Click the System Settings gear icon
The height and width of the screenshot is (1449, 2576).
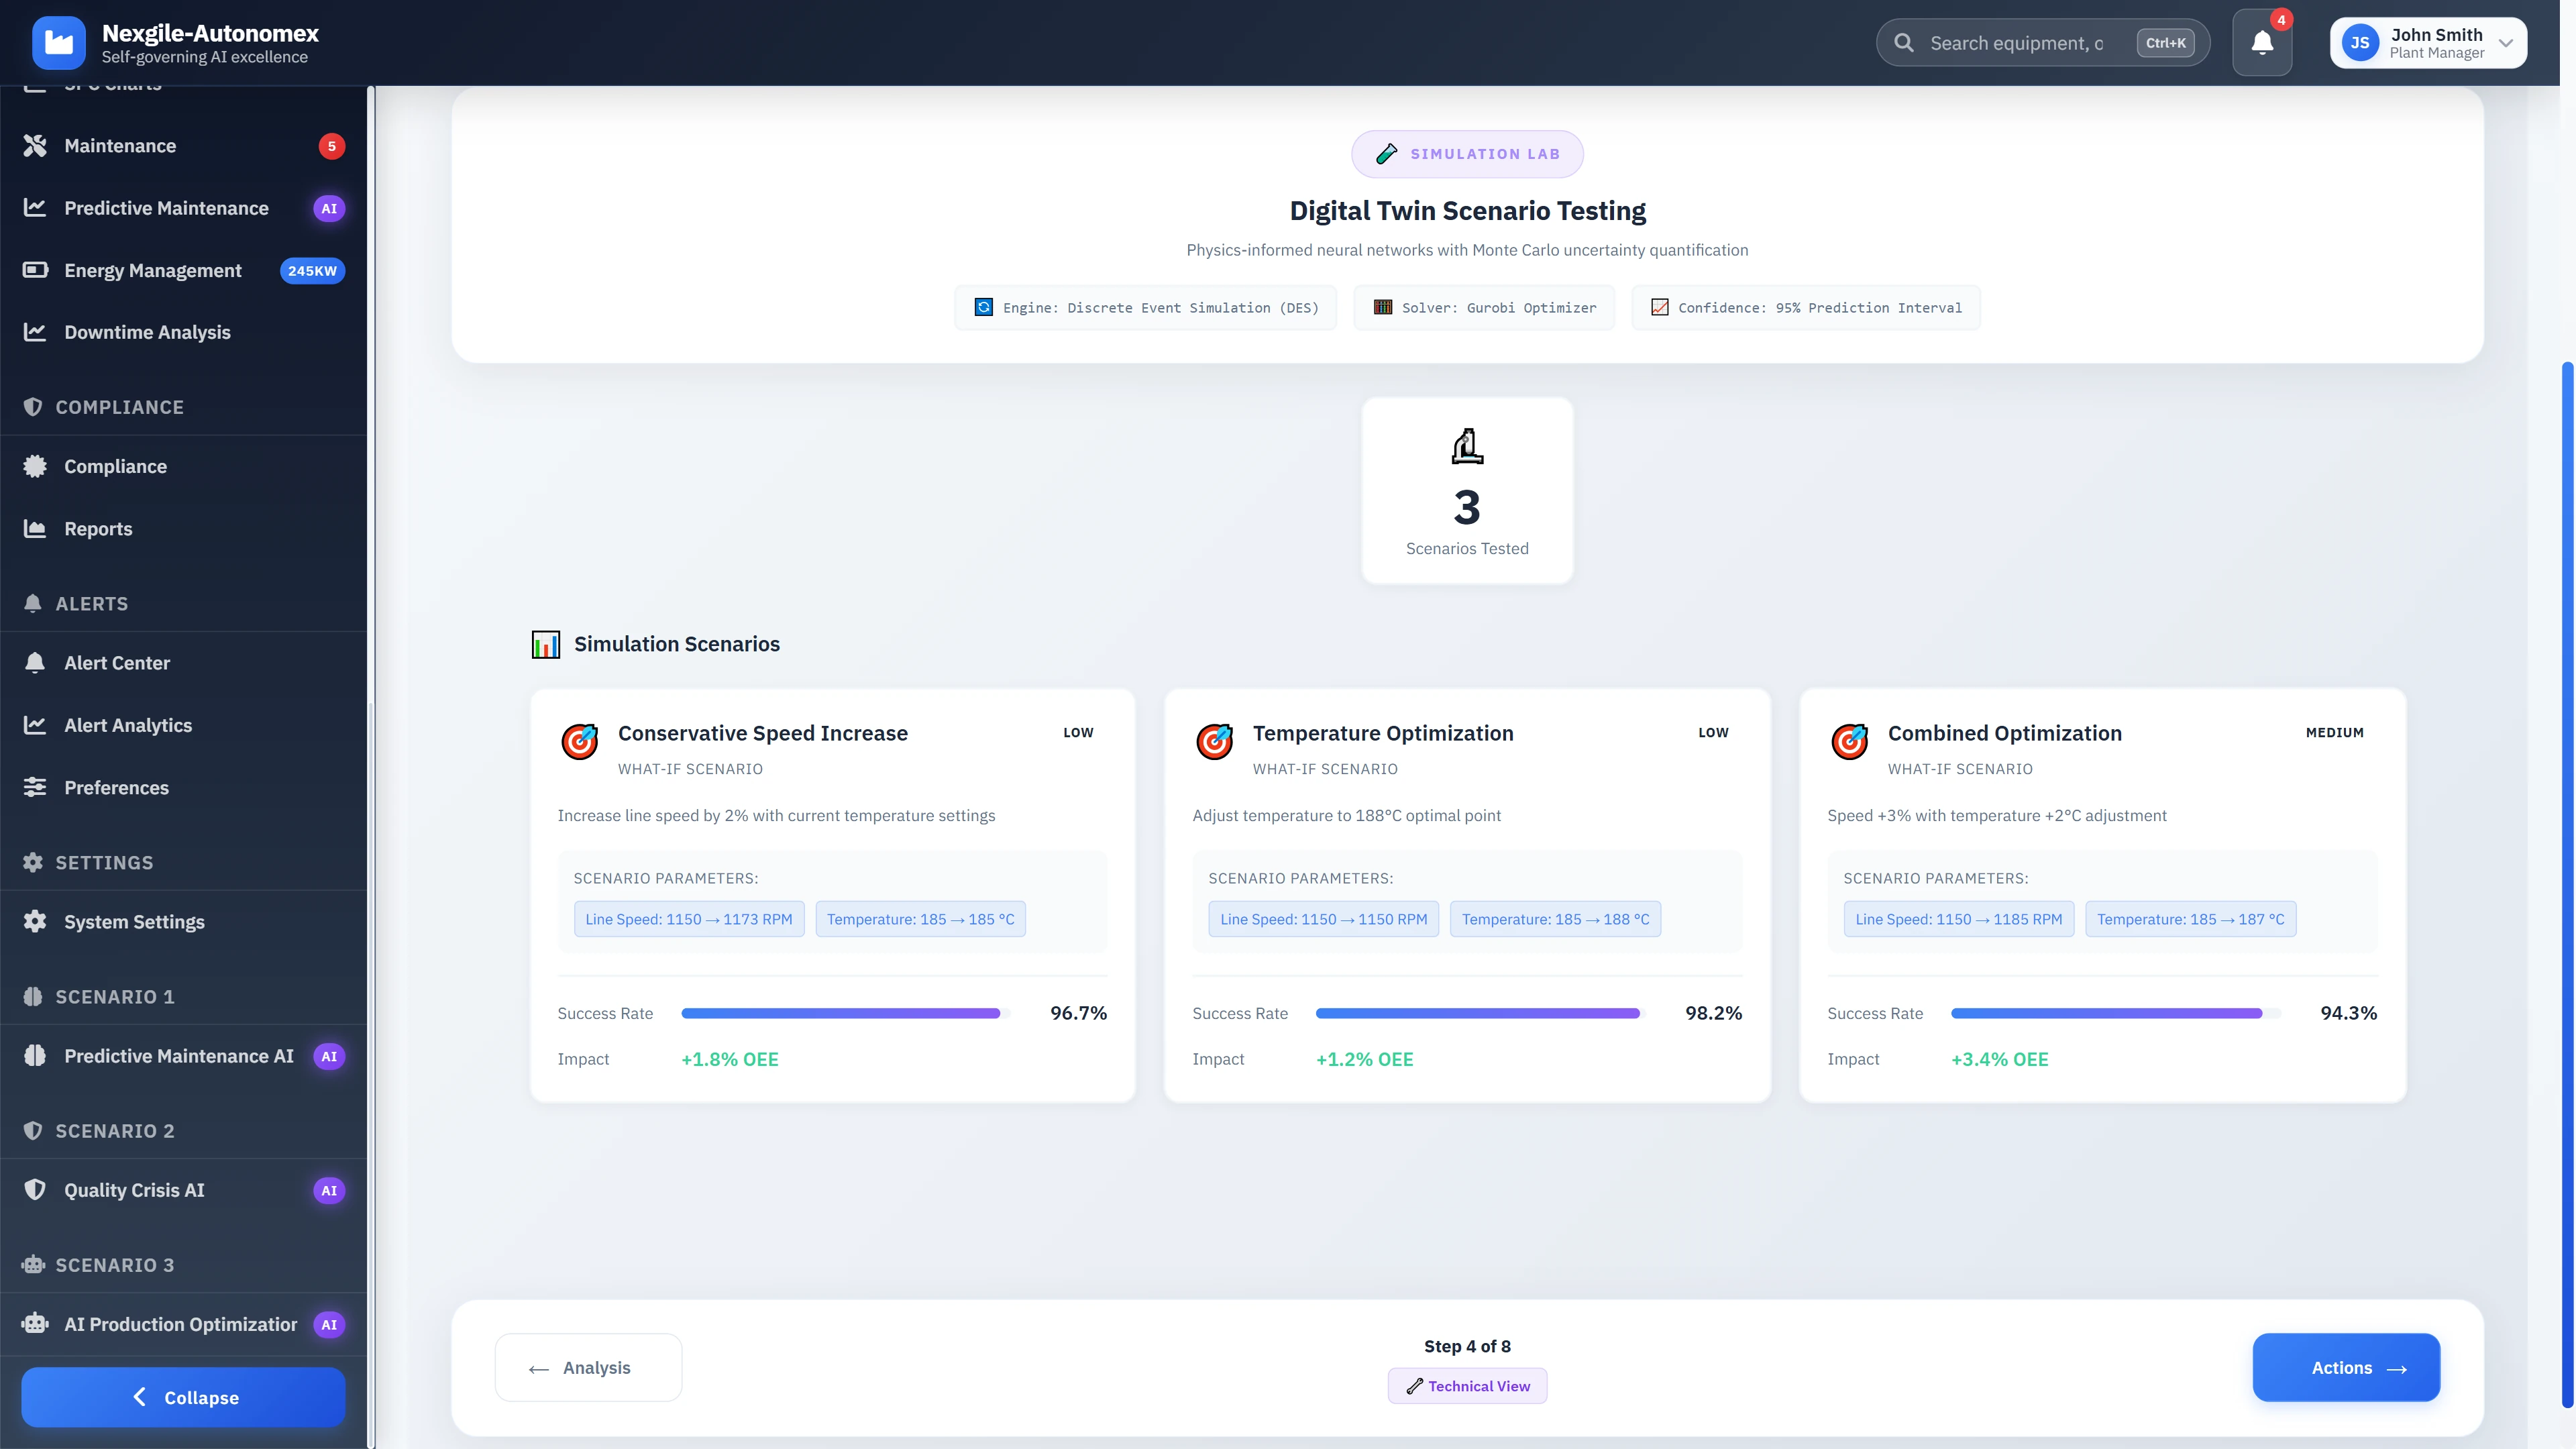pyautogui.click(x=35, y=921)
